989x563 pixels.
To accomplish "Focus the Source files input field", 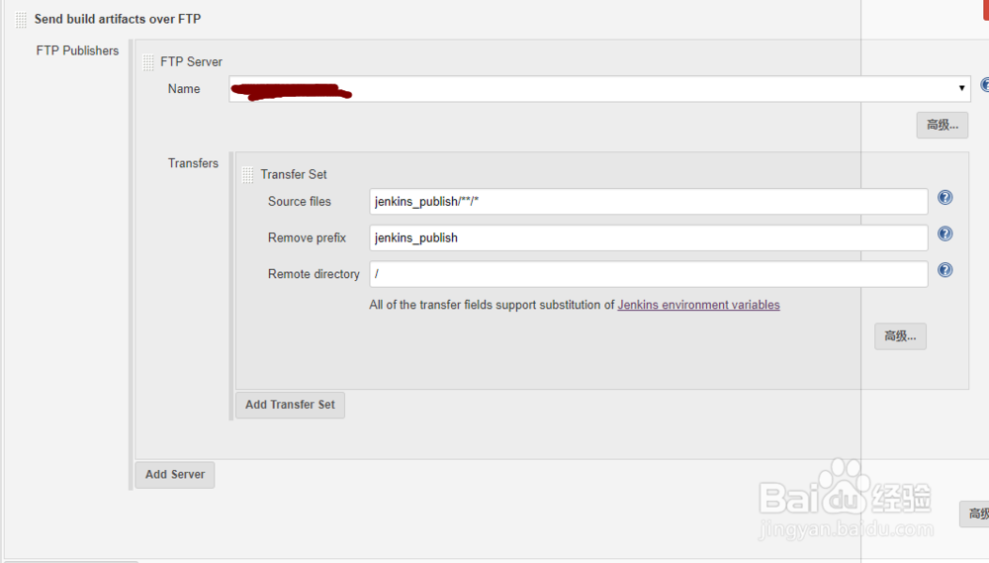I will click(x=648, y=202).
